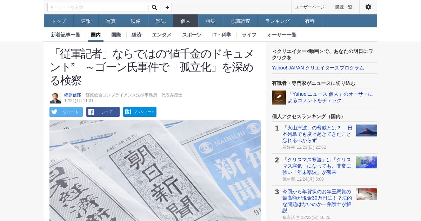The width and height of the screenshot is (421, 221).
Task: Focus the キーワードを入力 search field
Action: click(x=99, y=7)
